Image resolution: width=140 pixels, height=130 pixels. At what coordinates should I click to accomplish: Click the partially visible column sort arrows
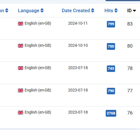point(7,10)
